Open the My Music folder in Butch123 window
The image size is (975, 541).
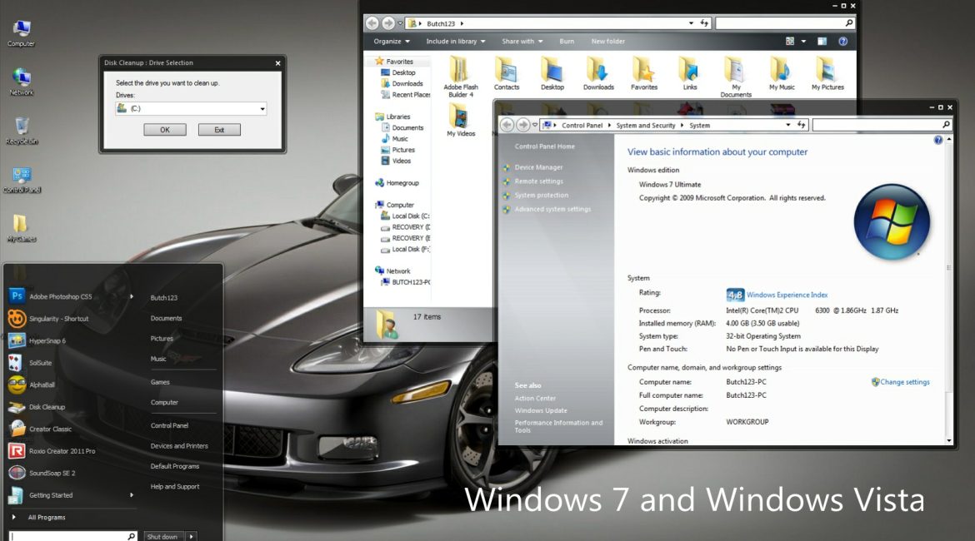pos(782,74)
